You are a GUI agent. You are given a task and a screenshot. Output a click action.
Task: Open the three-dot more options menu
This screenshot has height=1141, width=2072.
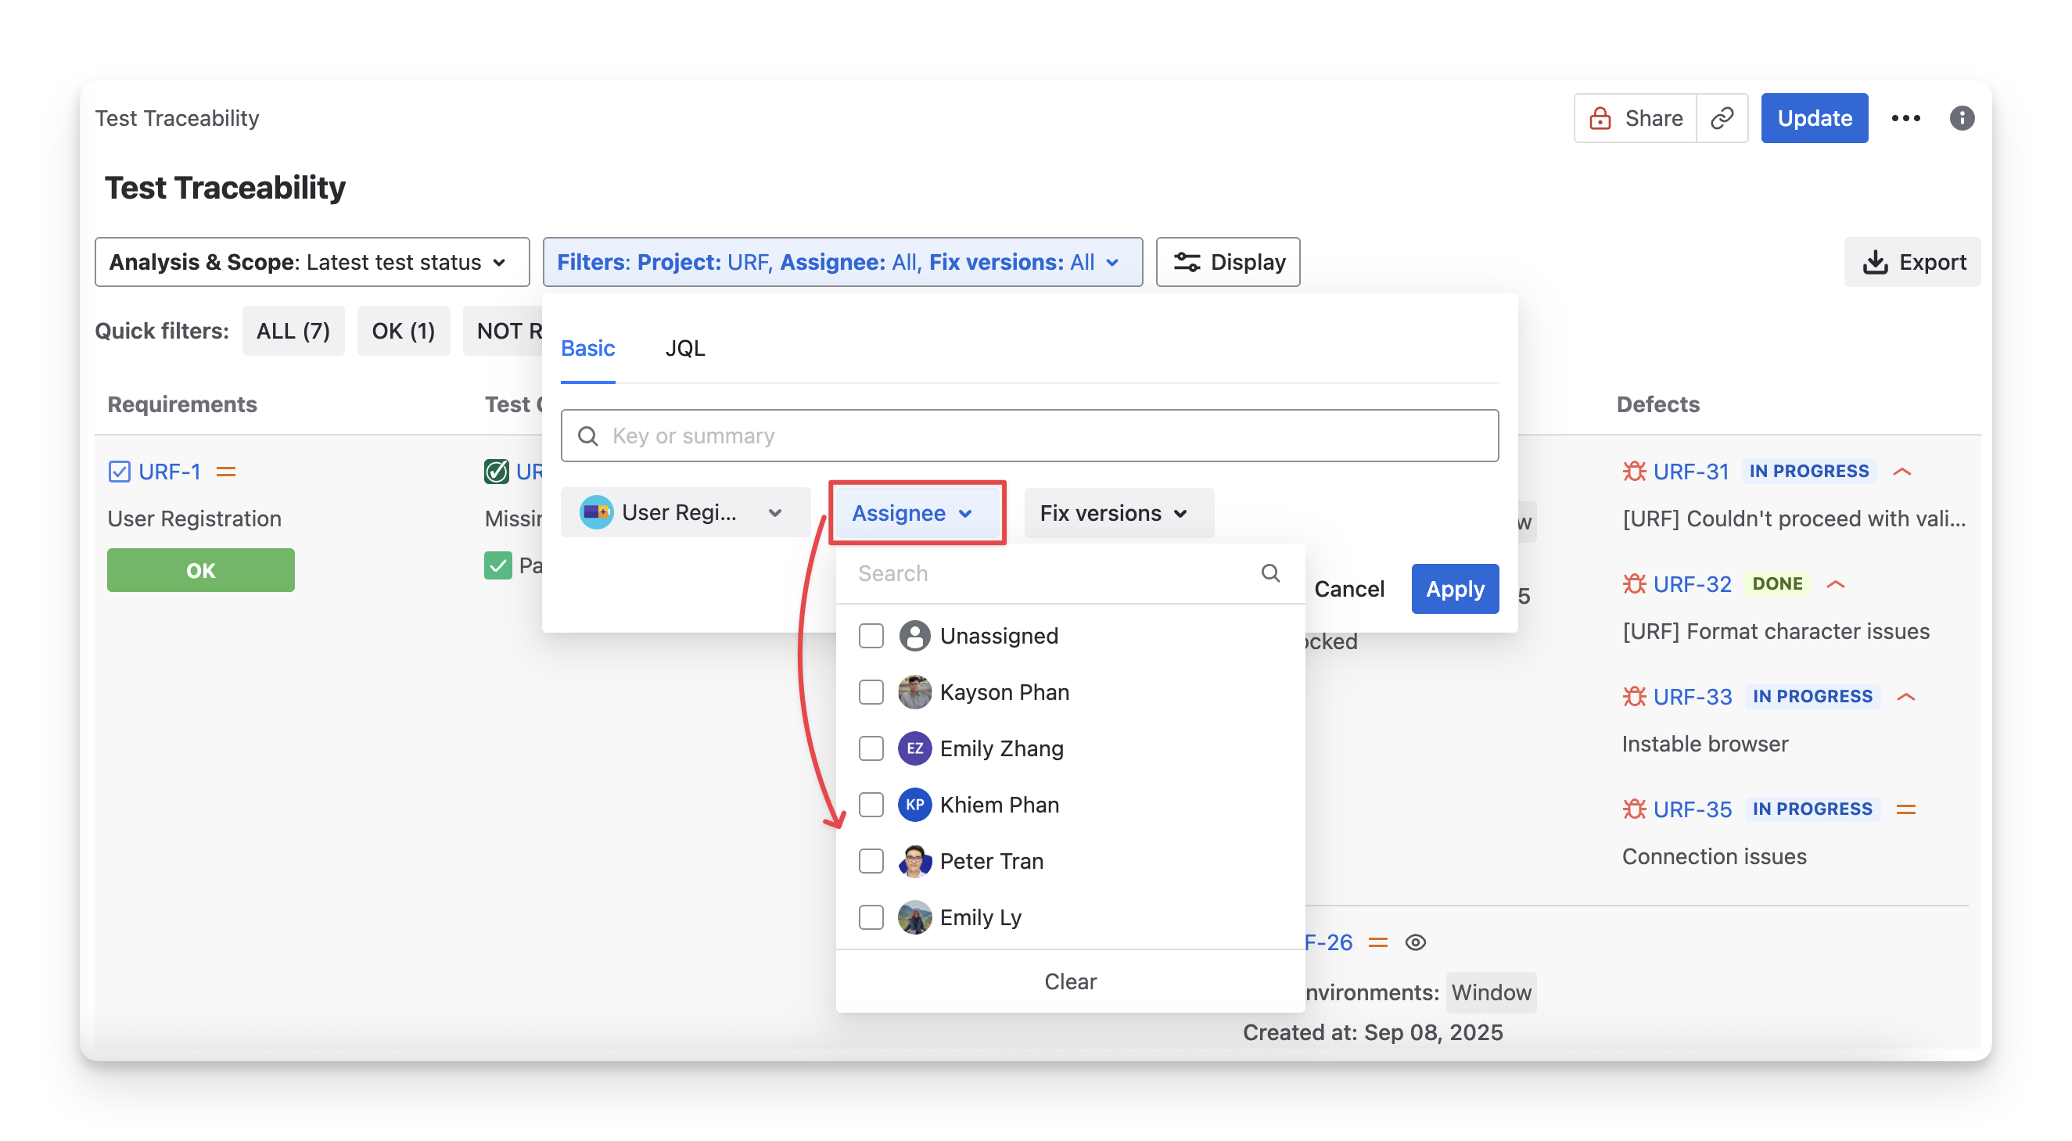(x=1905, y=118)
